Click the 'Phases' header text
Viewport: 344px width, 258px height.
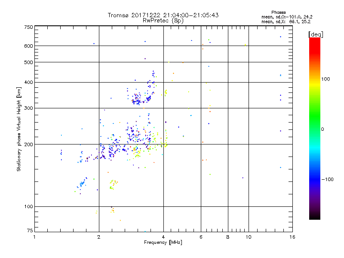click(278, 12)
